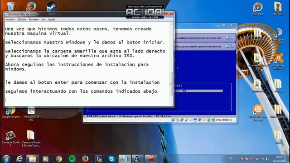Select Steam desktop shortcut
The width and height of the screenshot is (290, 163).
click(x=52, y=7)
